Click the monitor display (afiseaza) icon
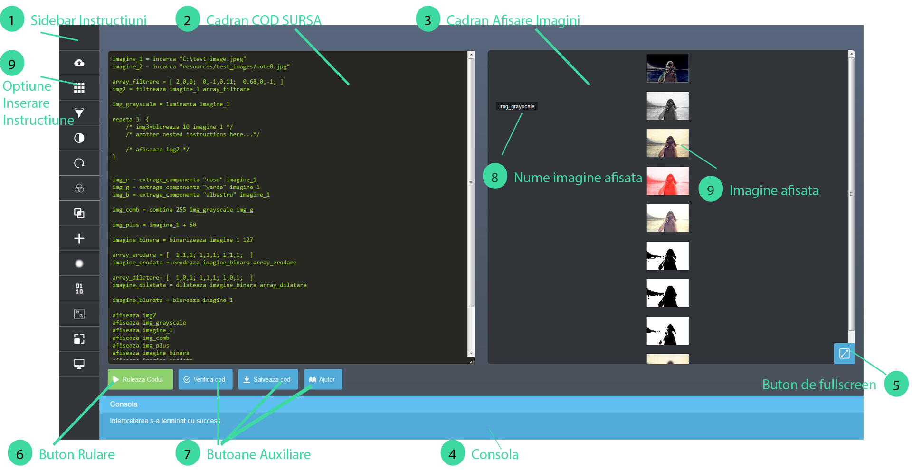The height and width of the screenshot is (470, 912). [x=79, y=364]
